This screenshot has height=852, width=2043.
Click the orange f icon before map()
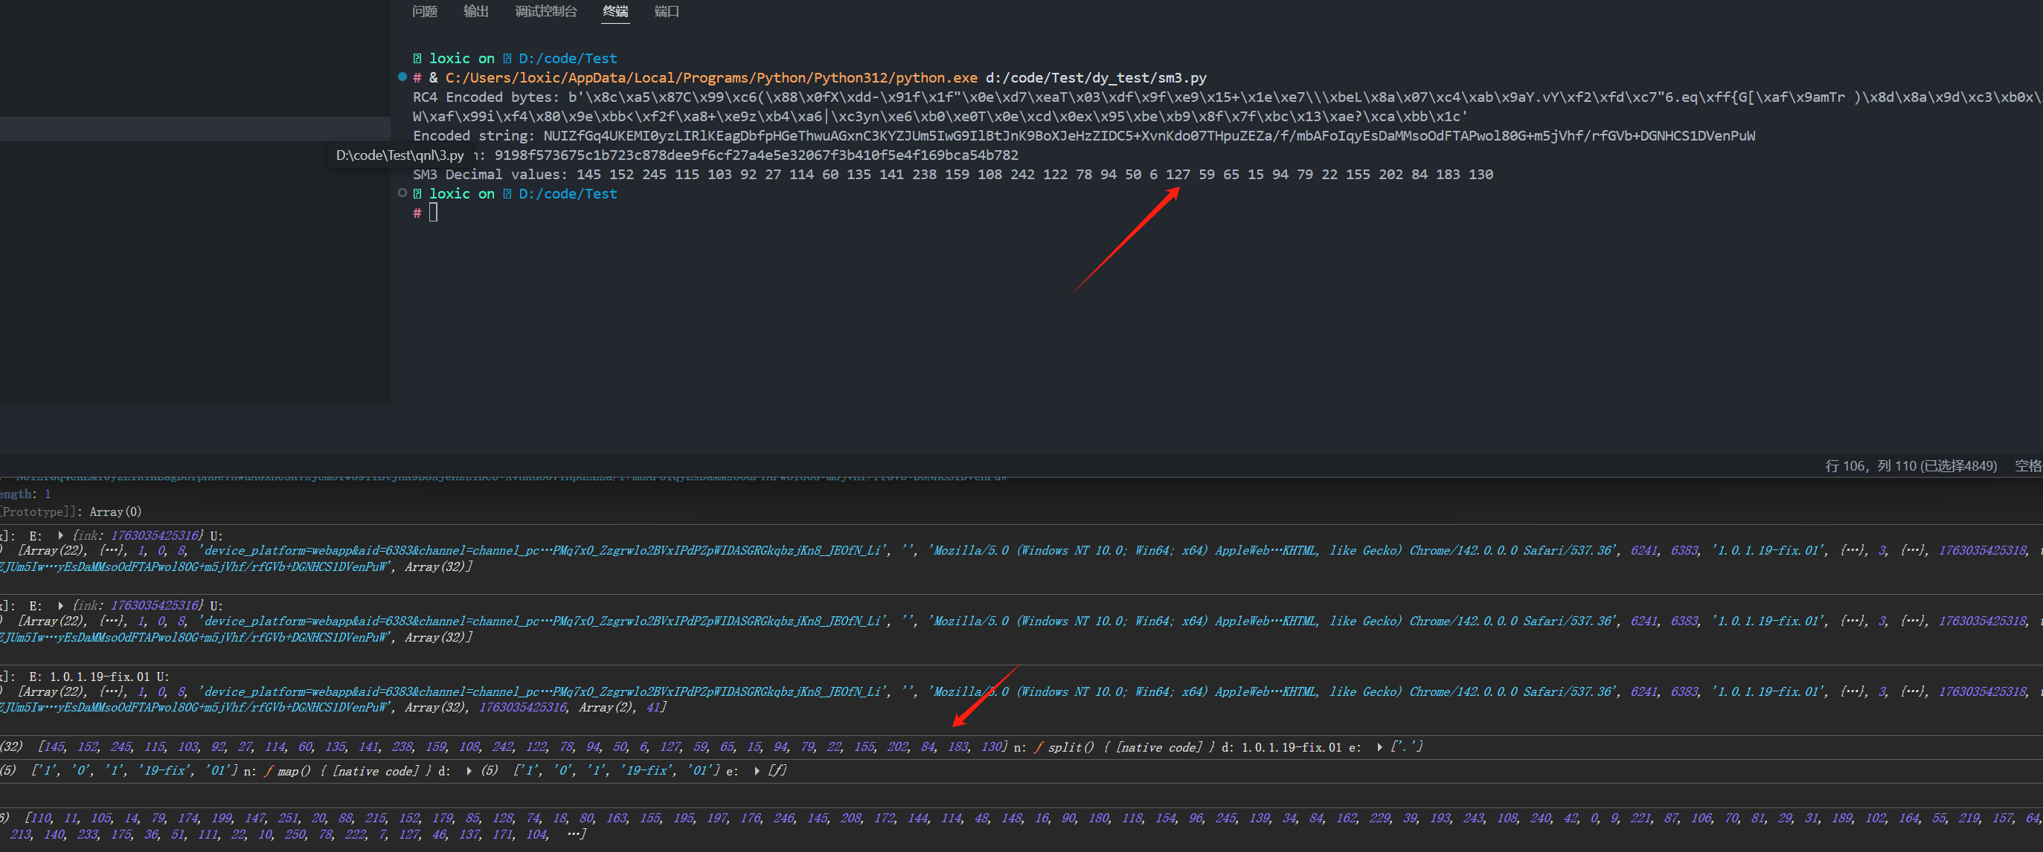(x=268, y=770)
